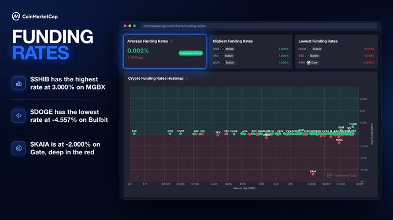Click the STX ticker label in Lowest Funding Rates
393x220 pixels.
point(301,56)
